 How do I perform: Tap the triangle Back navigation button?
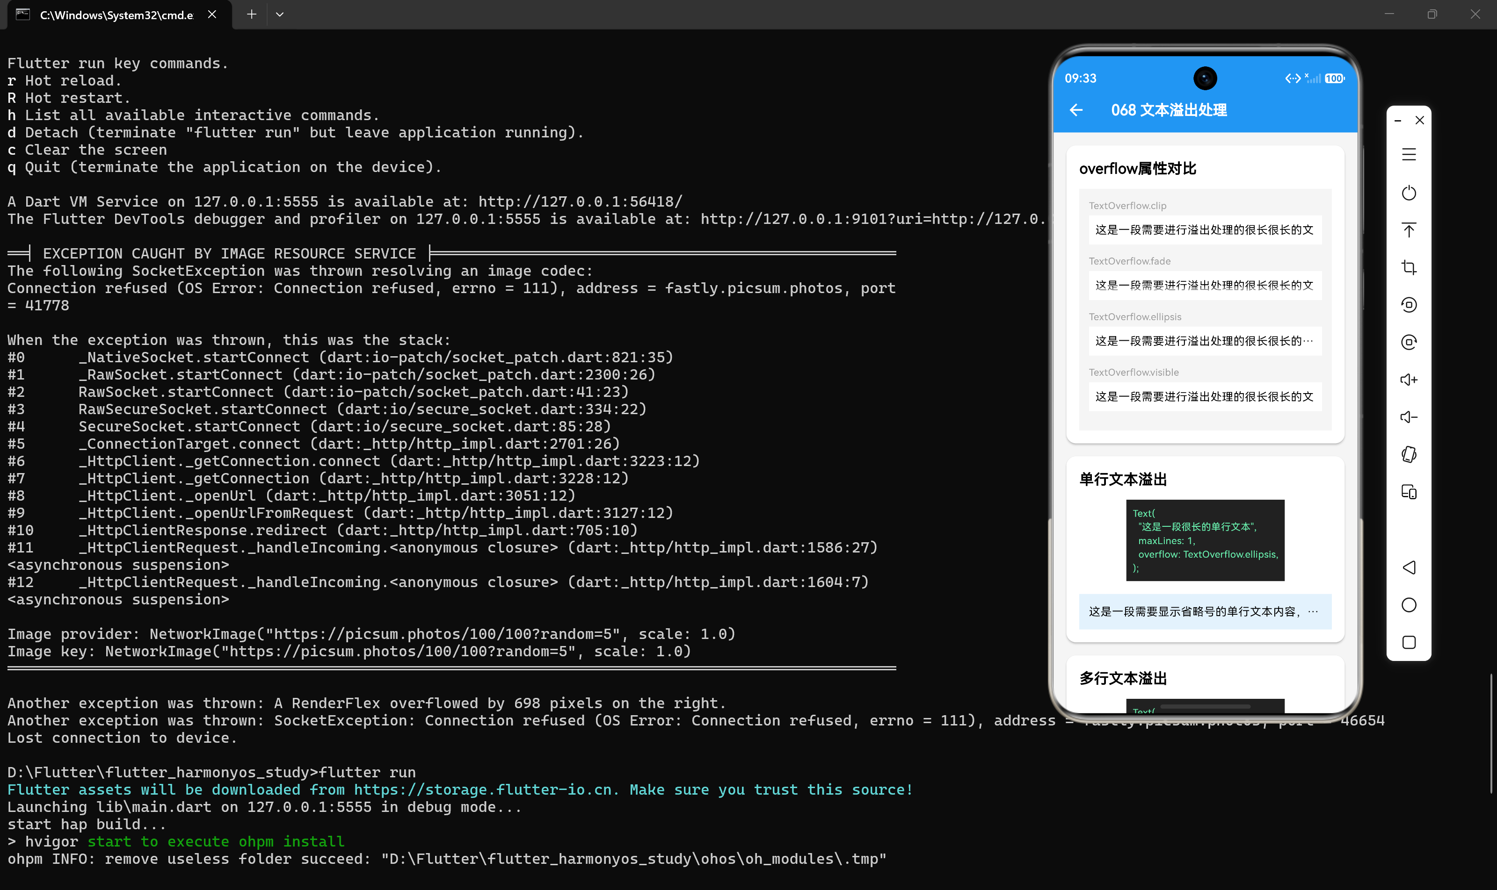click(1409, 567)
